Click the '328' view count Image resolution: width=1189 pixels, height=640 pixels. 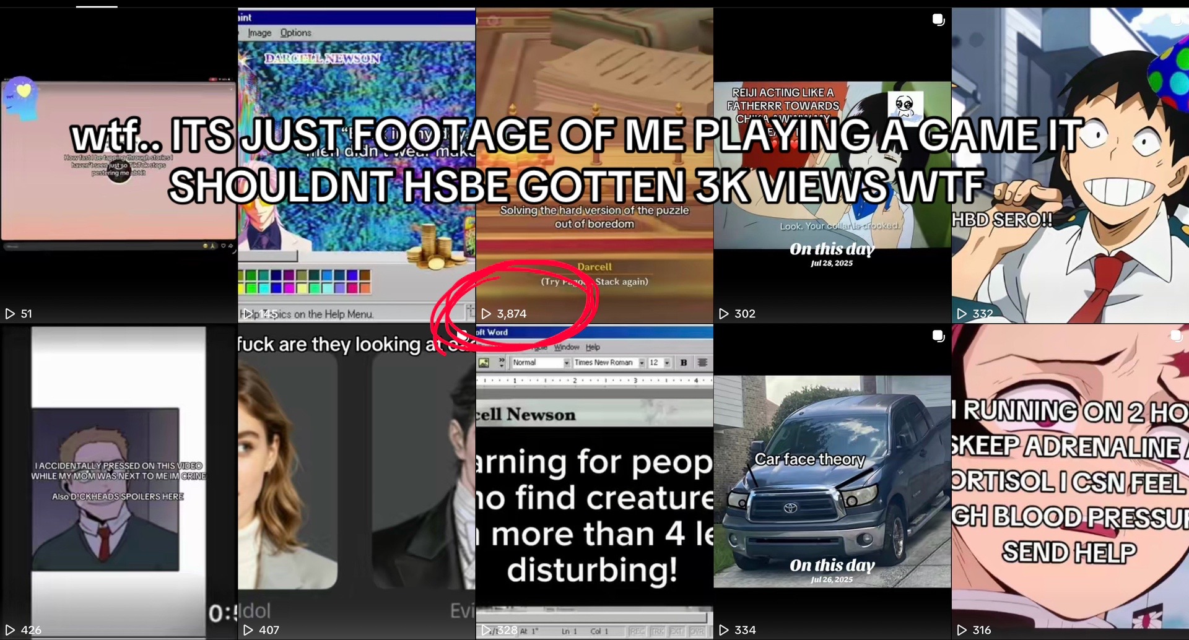507,630
